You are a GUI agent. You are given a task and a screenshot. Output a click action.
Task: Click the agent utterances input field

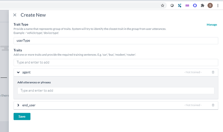pyautogui.click(x=116, y=91)
